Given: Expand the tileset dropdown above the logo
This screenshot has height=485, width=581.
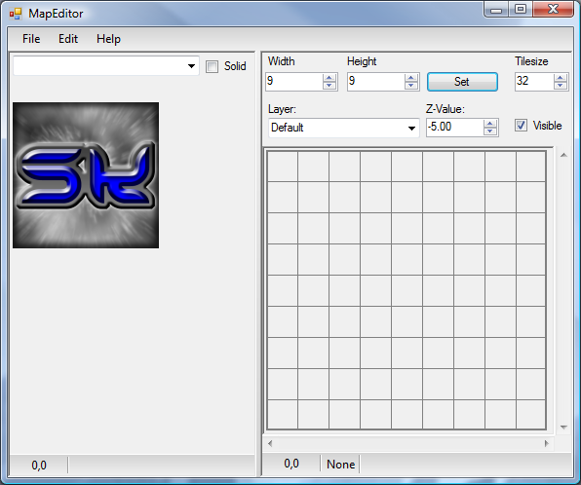Looking at the screenshot, I should pyautogui.click(x=106, y=66).
